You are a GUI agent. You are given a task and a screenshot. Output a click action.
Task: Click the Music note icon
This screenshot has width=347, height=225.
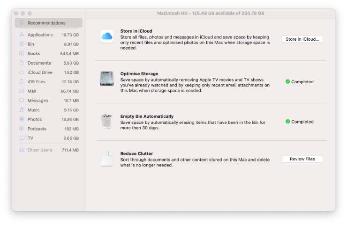tap(22, 110)
